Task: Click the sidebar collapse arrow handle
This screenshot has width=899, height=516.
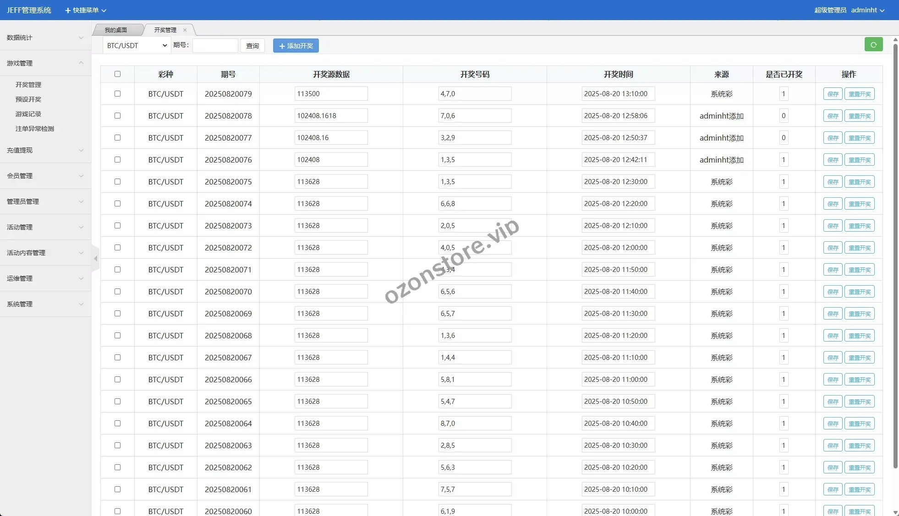Action: click(x=95, y=259)
